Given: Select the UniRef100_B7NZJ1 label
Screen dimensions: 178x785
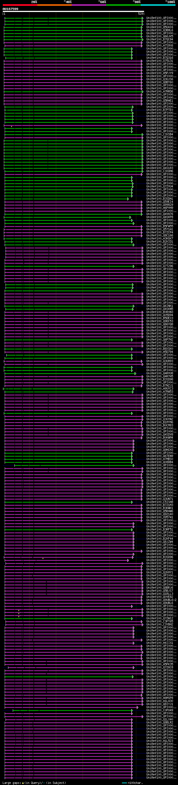Looking at the screenshot, I should (x=160, y=385).
